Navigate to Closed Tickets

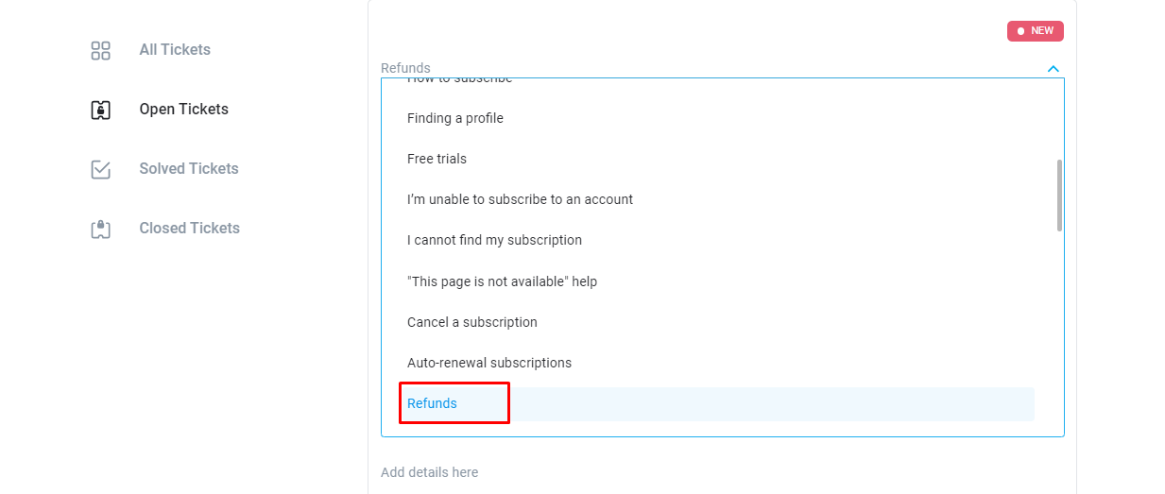click(x=189, y=229)
